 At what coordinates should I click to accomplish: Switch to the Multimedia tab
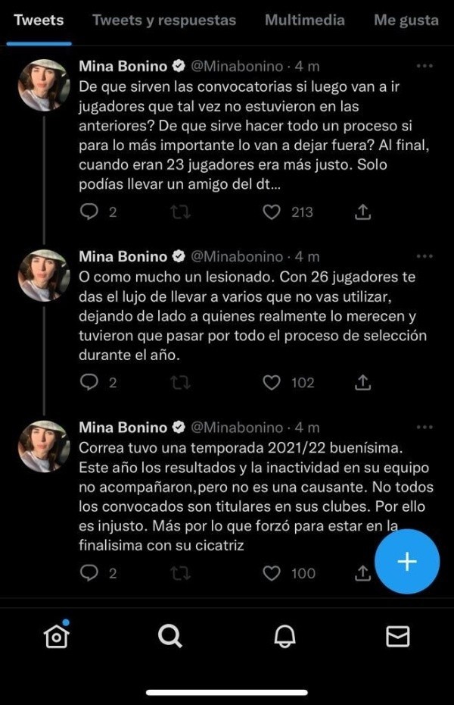point(305,20)
